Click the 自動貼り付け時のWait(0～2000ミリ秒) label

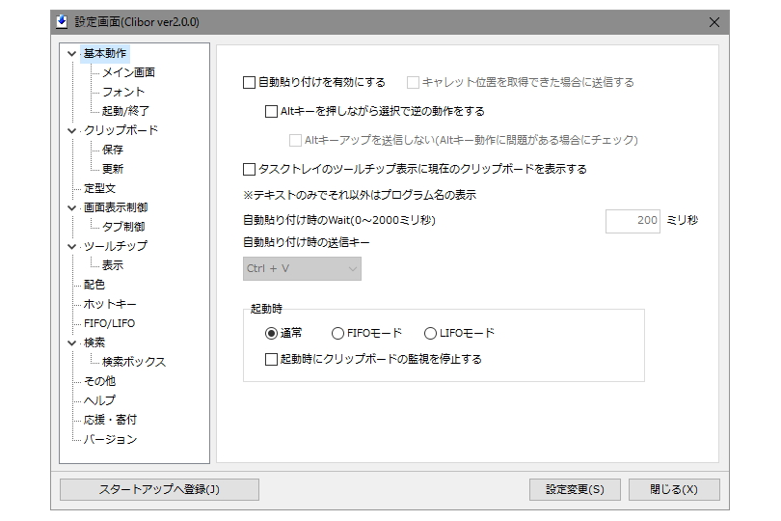339,220
